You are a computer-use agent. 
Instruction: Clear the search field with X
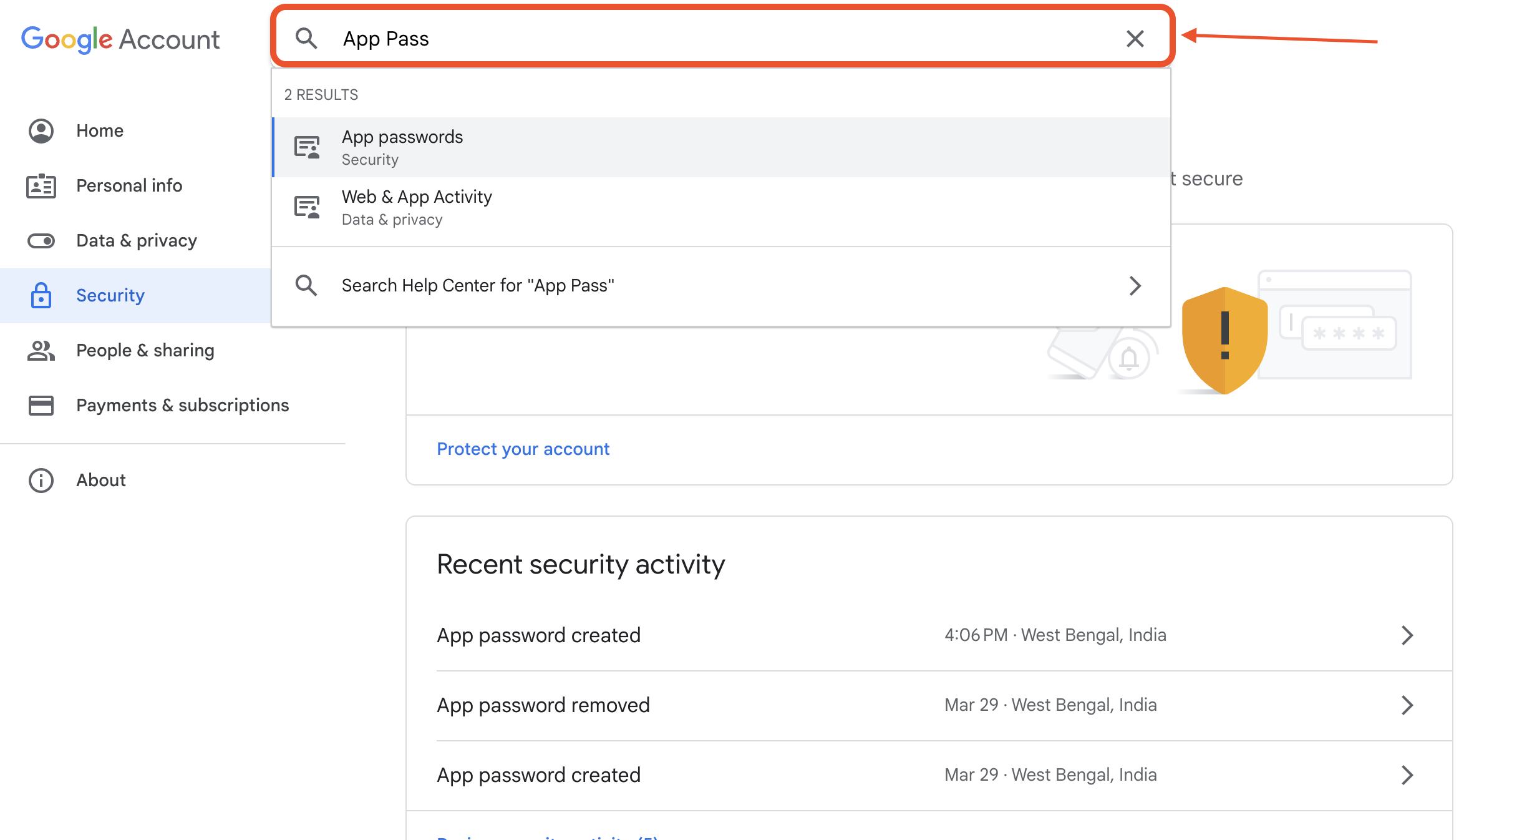tap(1135, 39)
